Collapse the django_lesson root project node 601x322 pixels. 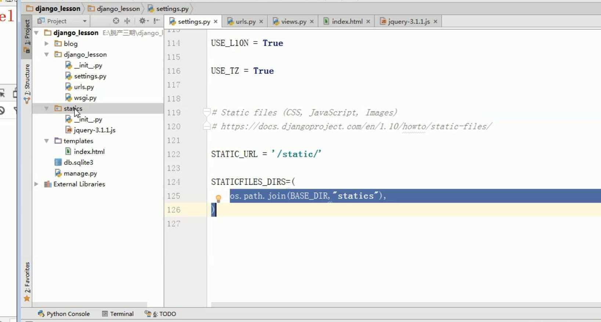(x=36, y=33)
